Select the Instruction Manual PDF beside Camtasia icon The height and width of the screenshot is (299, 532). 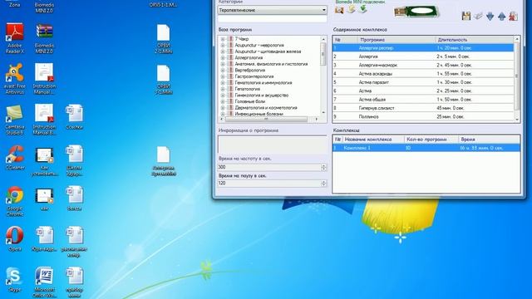44,120
